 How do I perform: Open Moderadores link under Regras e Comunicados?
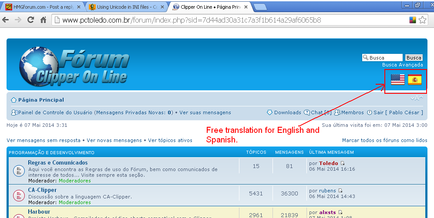tap(75, 181)
